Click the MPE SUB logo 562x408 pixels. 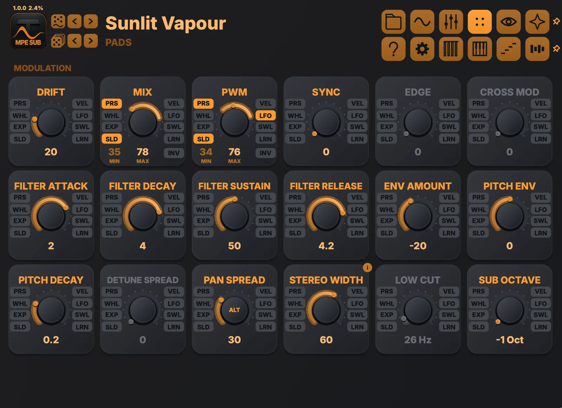click(x=28, y=31)
